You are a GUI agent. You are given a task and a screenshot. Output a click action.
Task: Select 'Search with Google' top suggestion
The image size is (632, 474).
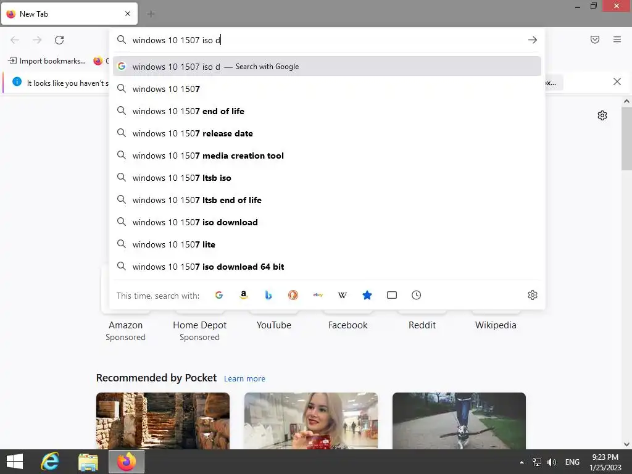[x=327, y=67]
